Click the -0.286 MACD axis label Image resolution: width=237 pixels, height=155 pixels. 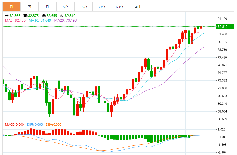click(x=222, y=137)
